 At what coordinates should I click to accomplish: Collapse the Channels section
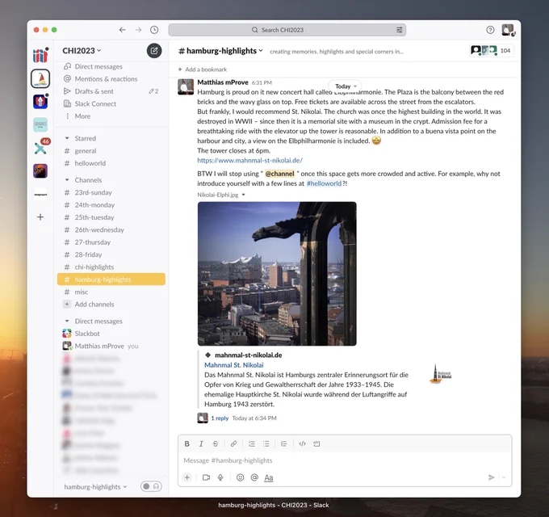click(67, 180)
